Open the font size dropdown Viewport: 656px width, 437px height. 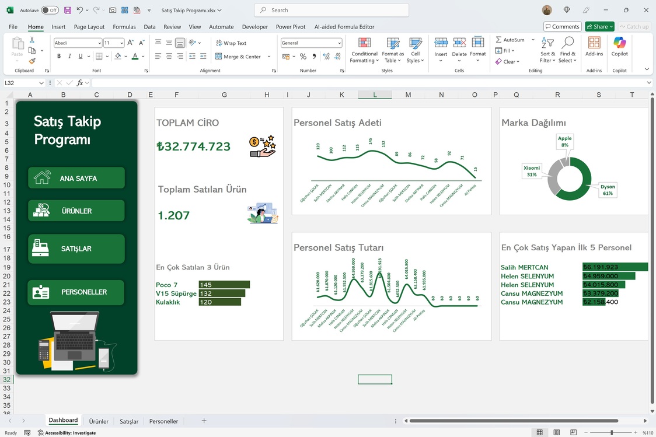point(121,43)
